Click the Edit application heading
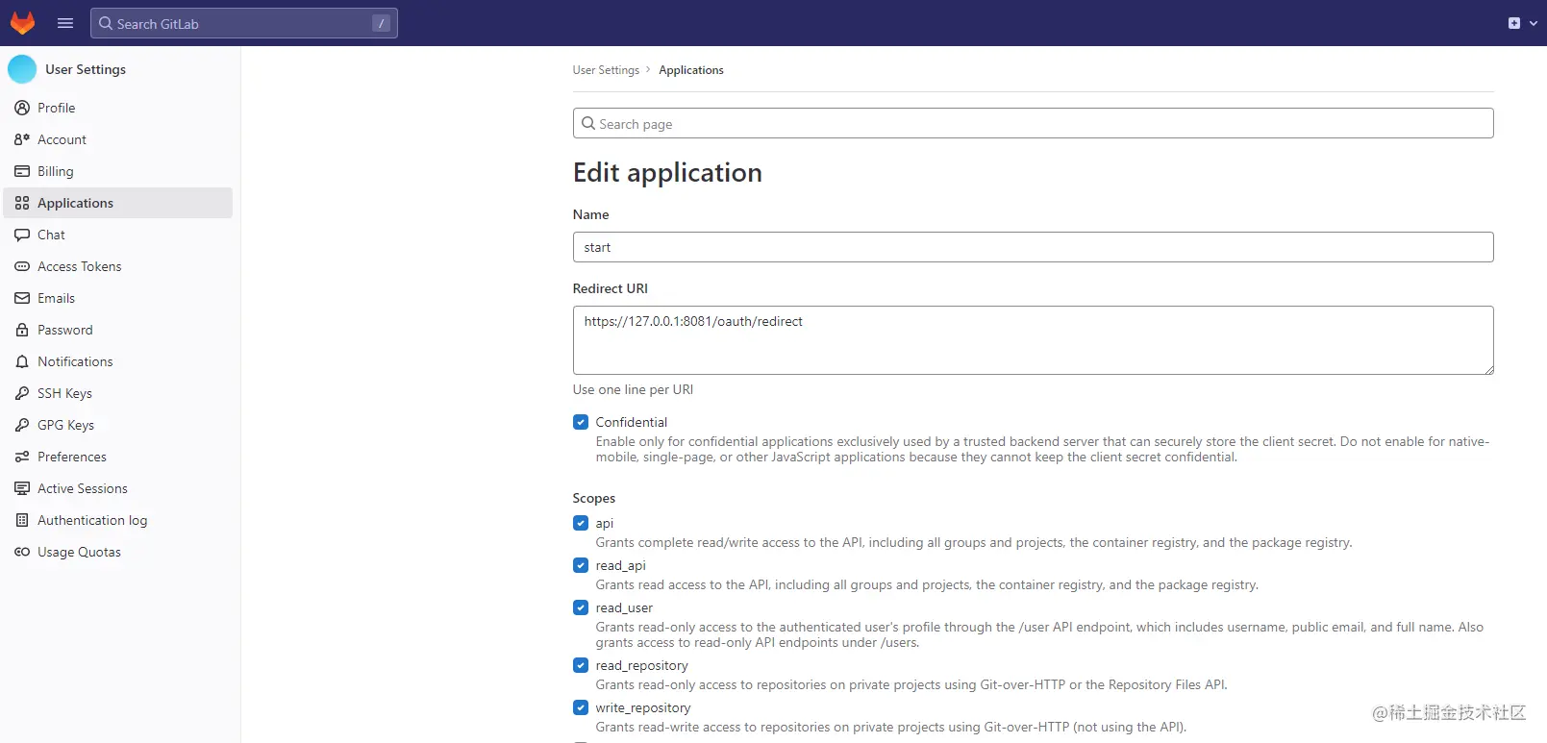 (667, 172)
